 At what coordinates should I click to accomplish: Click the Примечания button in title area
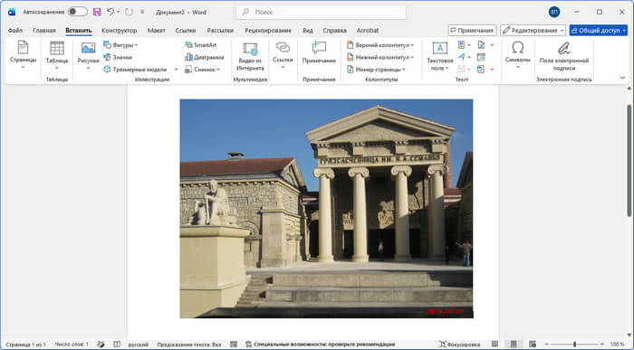(472, 30)
